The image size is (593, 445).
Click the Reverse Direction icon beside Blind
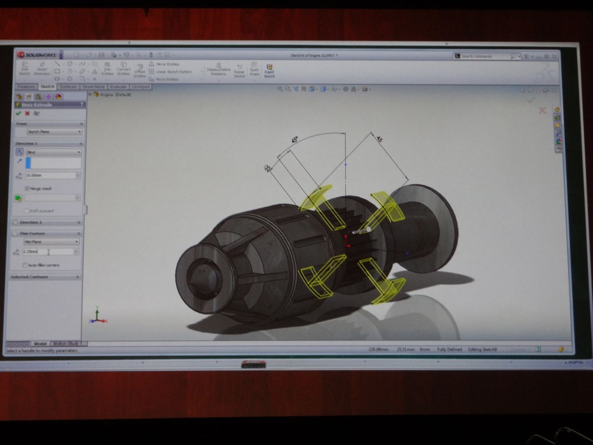click(x=19, y=152)
